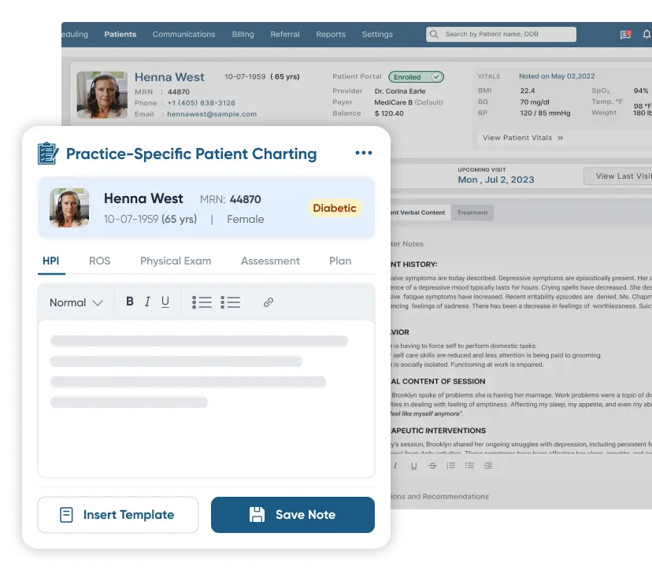This screenshot has width=652, height=570.
Task: Open Patients in the top navigation
Action: 120,34
